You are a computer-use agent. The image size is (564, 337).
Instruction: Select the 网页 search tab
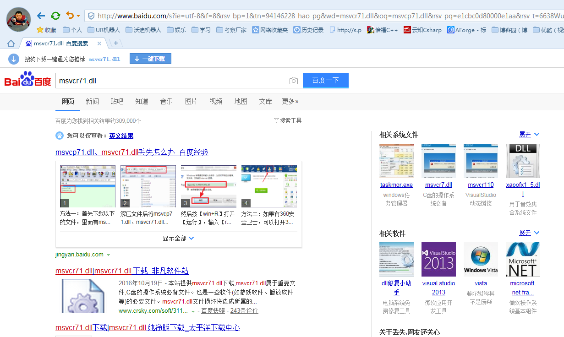coord(68,101)
